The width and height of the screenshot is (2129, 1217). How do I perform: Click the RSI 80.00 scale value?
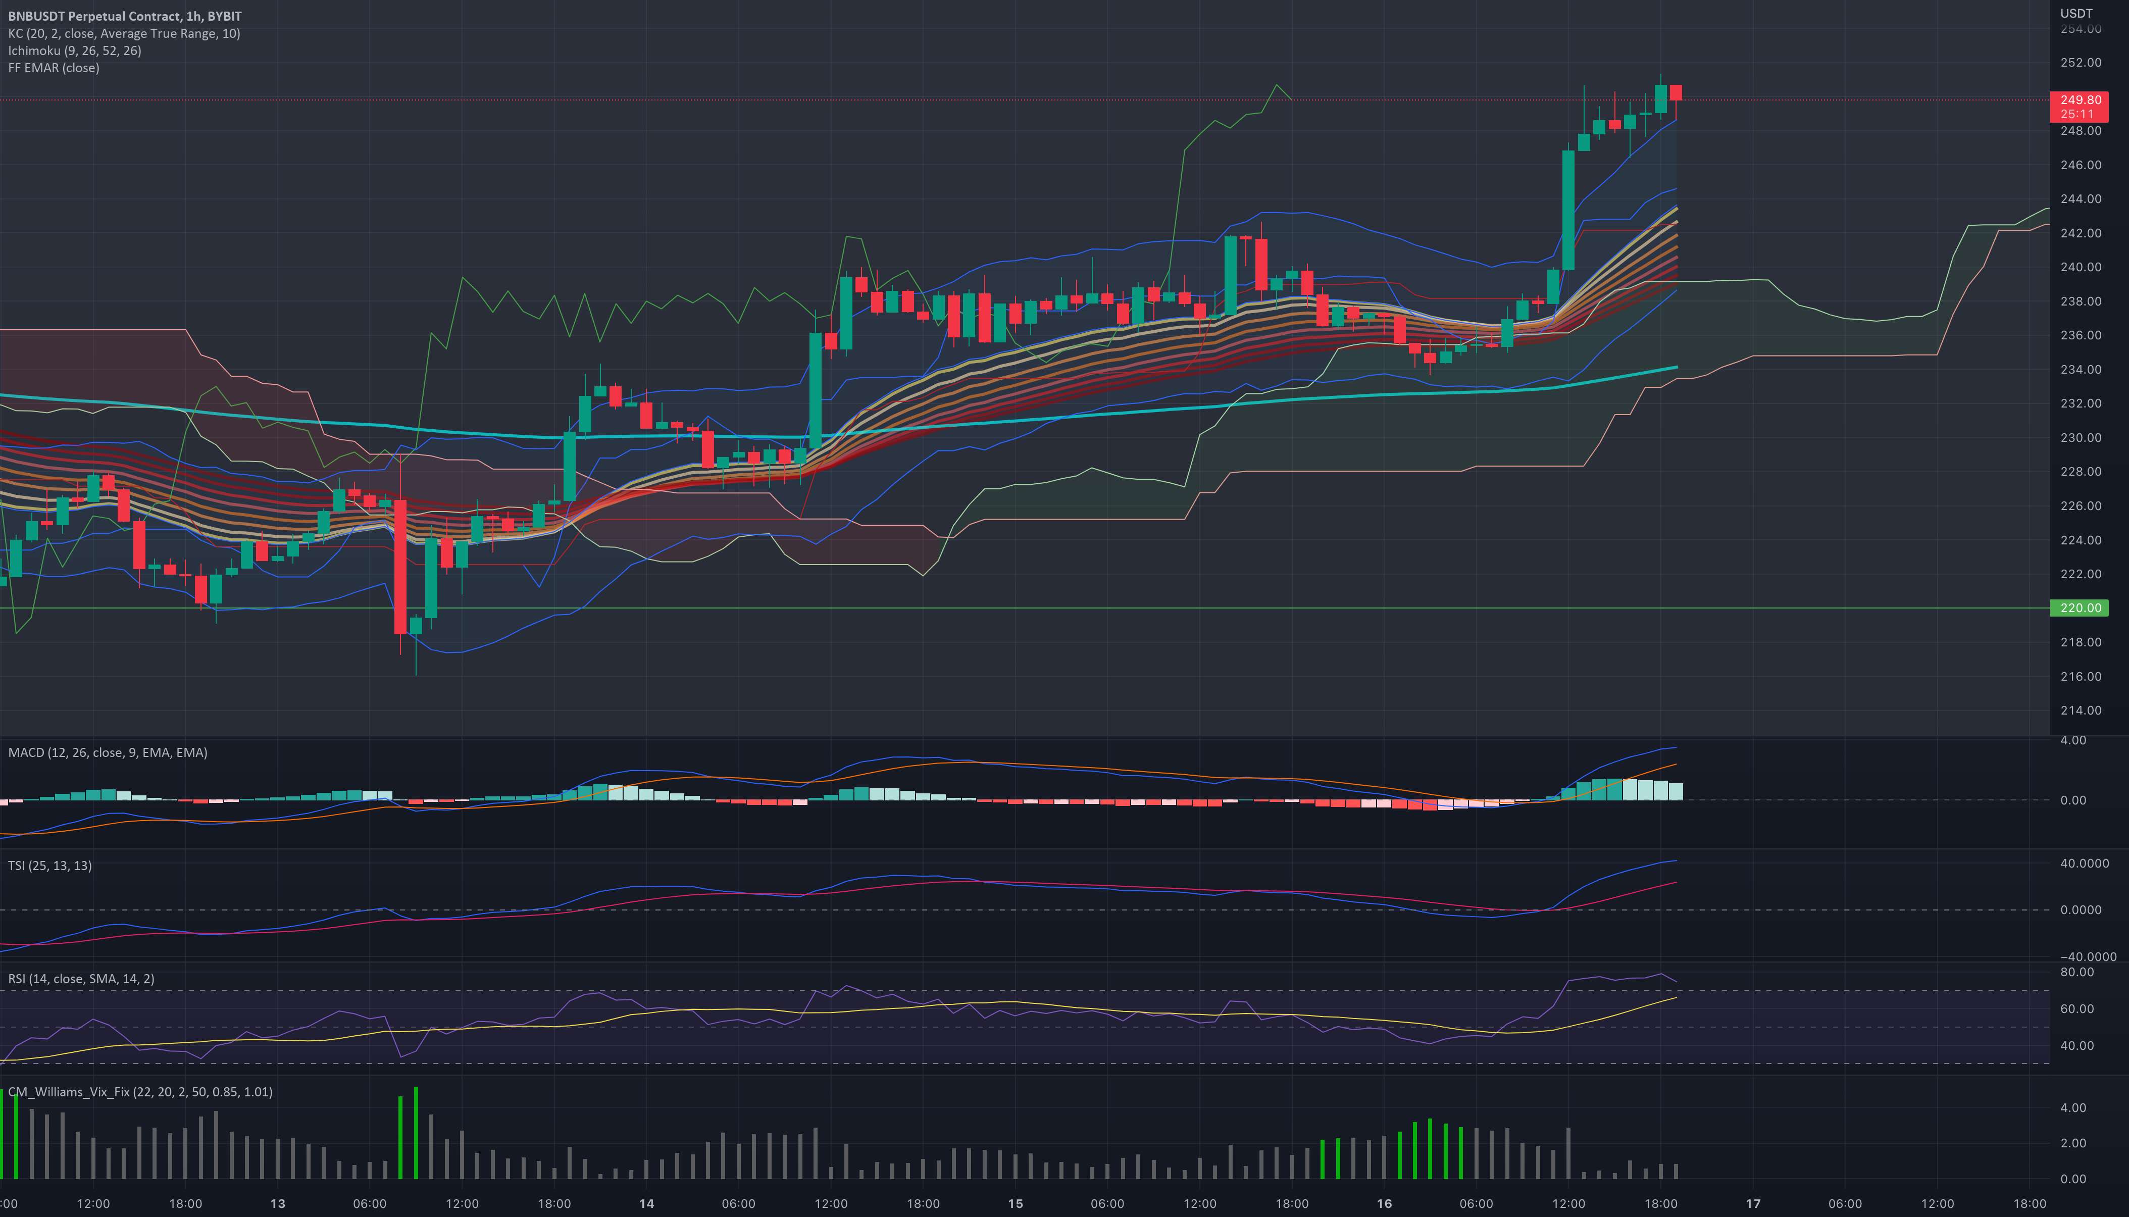coord(2077,972)
